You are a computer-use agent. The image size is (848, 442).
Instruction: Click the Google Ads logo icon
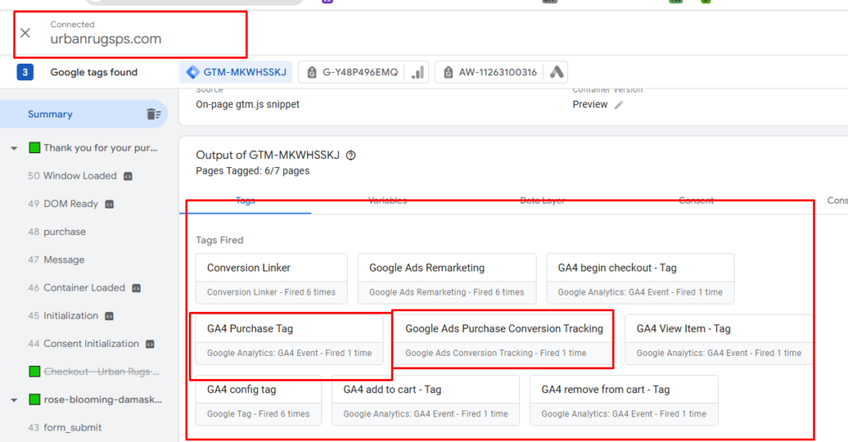[x=556, y=72]
